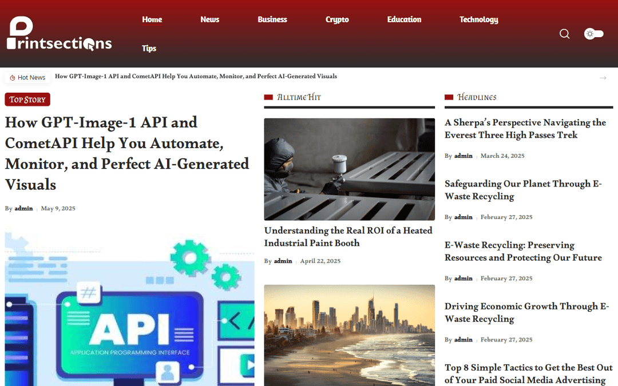Viewport: 618px width, 386px height.
Task: Click admin author of Preserving Resources article
Action: (x=463, y=278)
